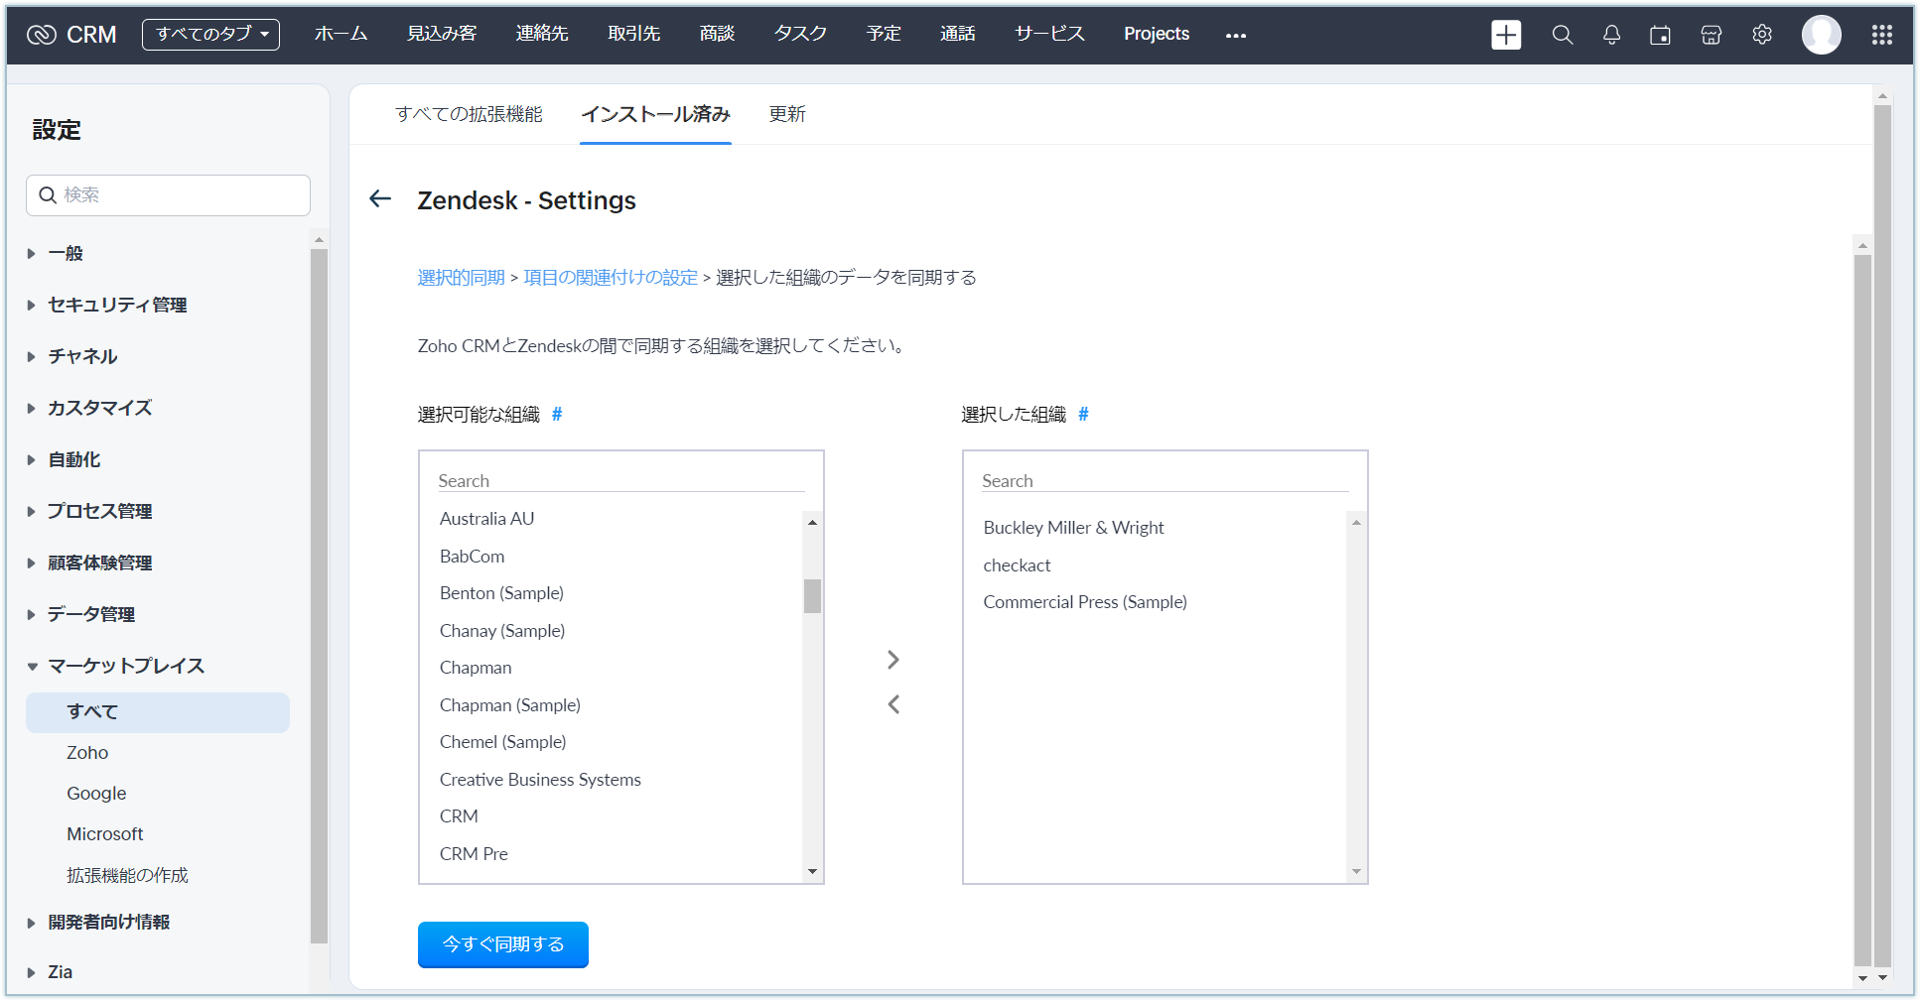Open the 見込み客 module
The width and height of the screenshot is (1920, 1001).
[x=442, y=34]
